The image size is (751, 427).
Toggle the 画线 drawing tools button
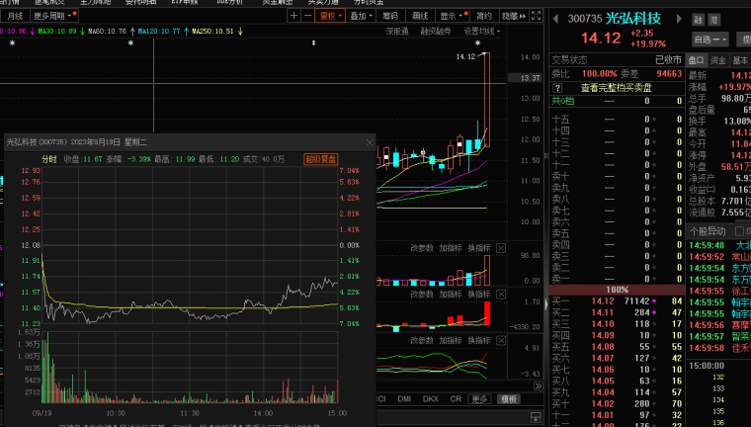pyautogui.click(x=420, y=17)
